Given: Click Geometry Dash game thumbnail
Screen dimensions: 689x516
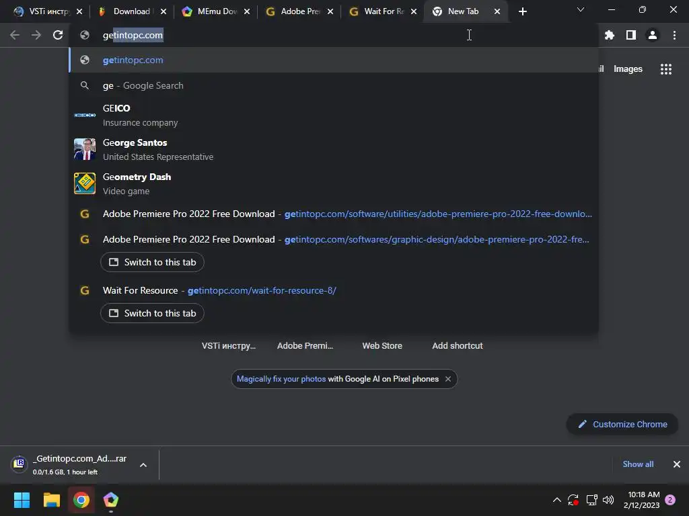Looking at the screenshot, I should 85,183.
